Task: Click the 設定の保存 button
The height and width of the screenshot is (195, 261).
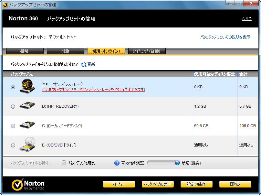Action: point(196,184)
